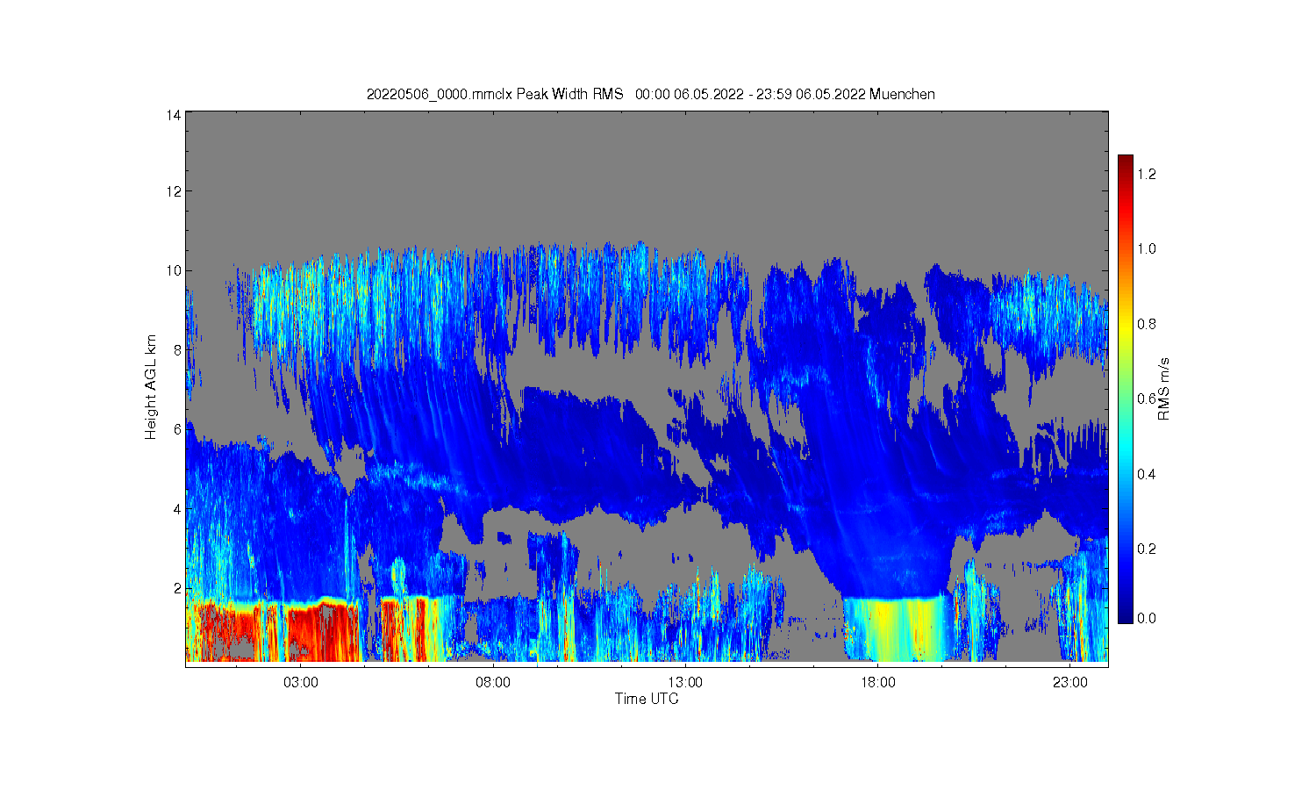Click the height tick label 12
The image size is (1316, 790).
click(174, 191)
